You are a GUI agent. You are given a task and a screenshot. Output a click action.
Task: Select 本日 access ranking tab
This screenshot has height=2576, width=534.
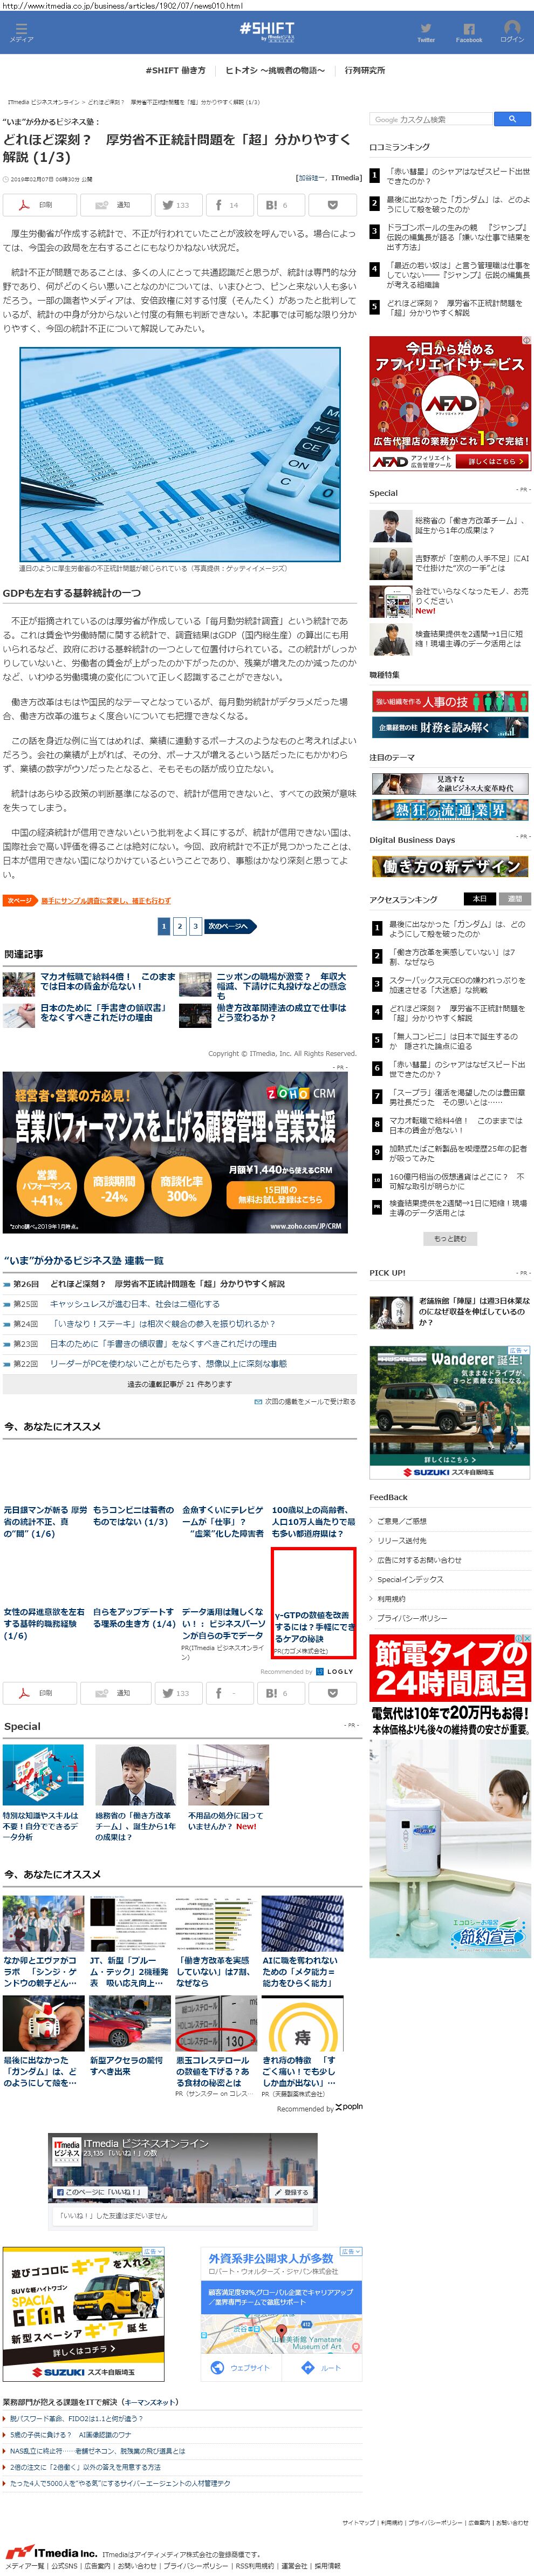[x=480, y=899]
